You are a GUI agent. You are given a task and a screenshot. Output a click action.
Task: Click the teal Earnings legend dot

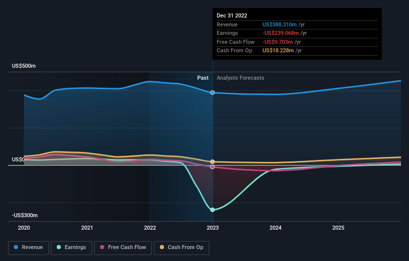point(59,247)
